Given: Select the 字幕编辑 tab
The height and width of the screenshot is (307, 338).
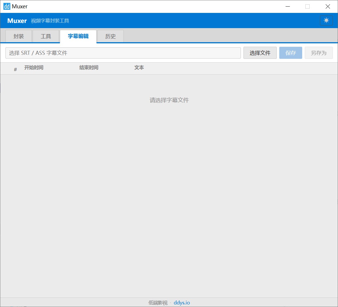Looking at the screenshot, I should 78,36.
